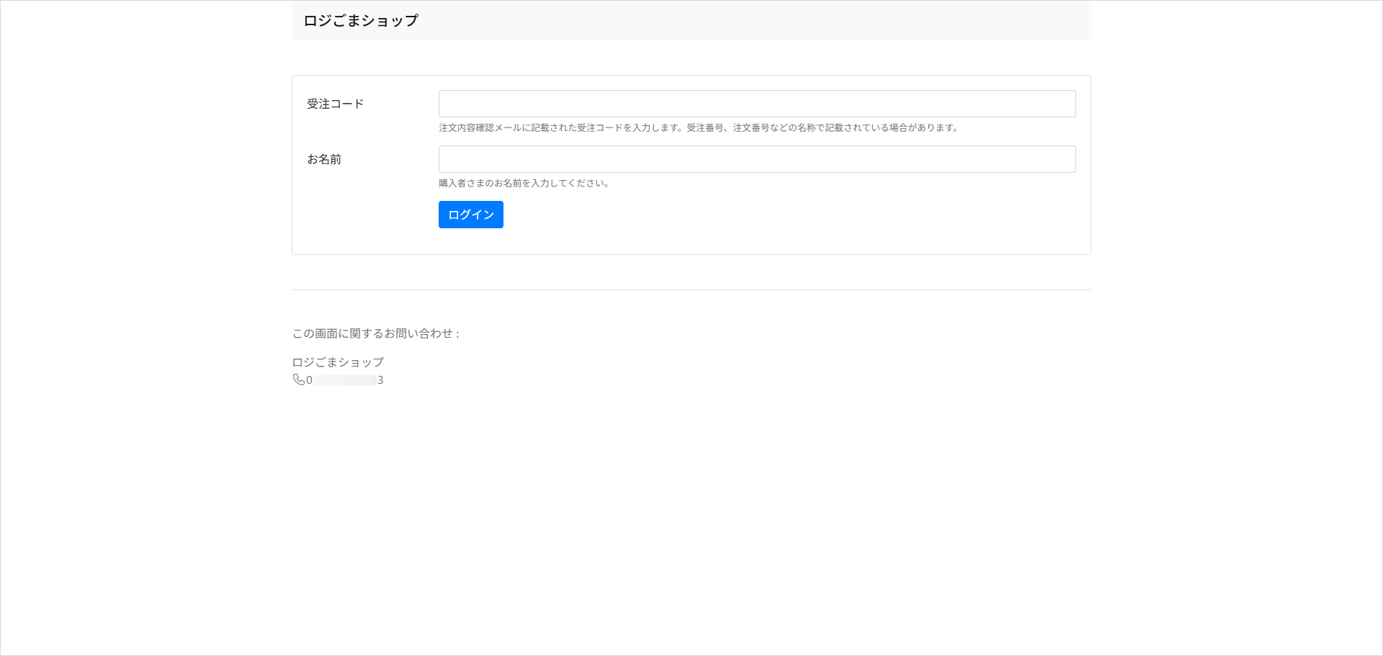Click the ロジごまショップ header title
This screenshot has height=656, width=1383.
point(361,21)
